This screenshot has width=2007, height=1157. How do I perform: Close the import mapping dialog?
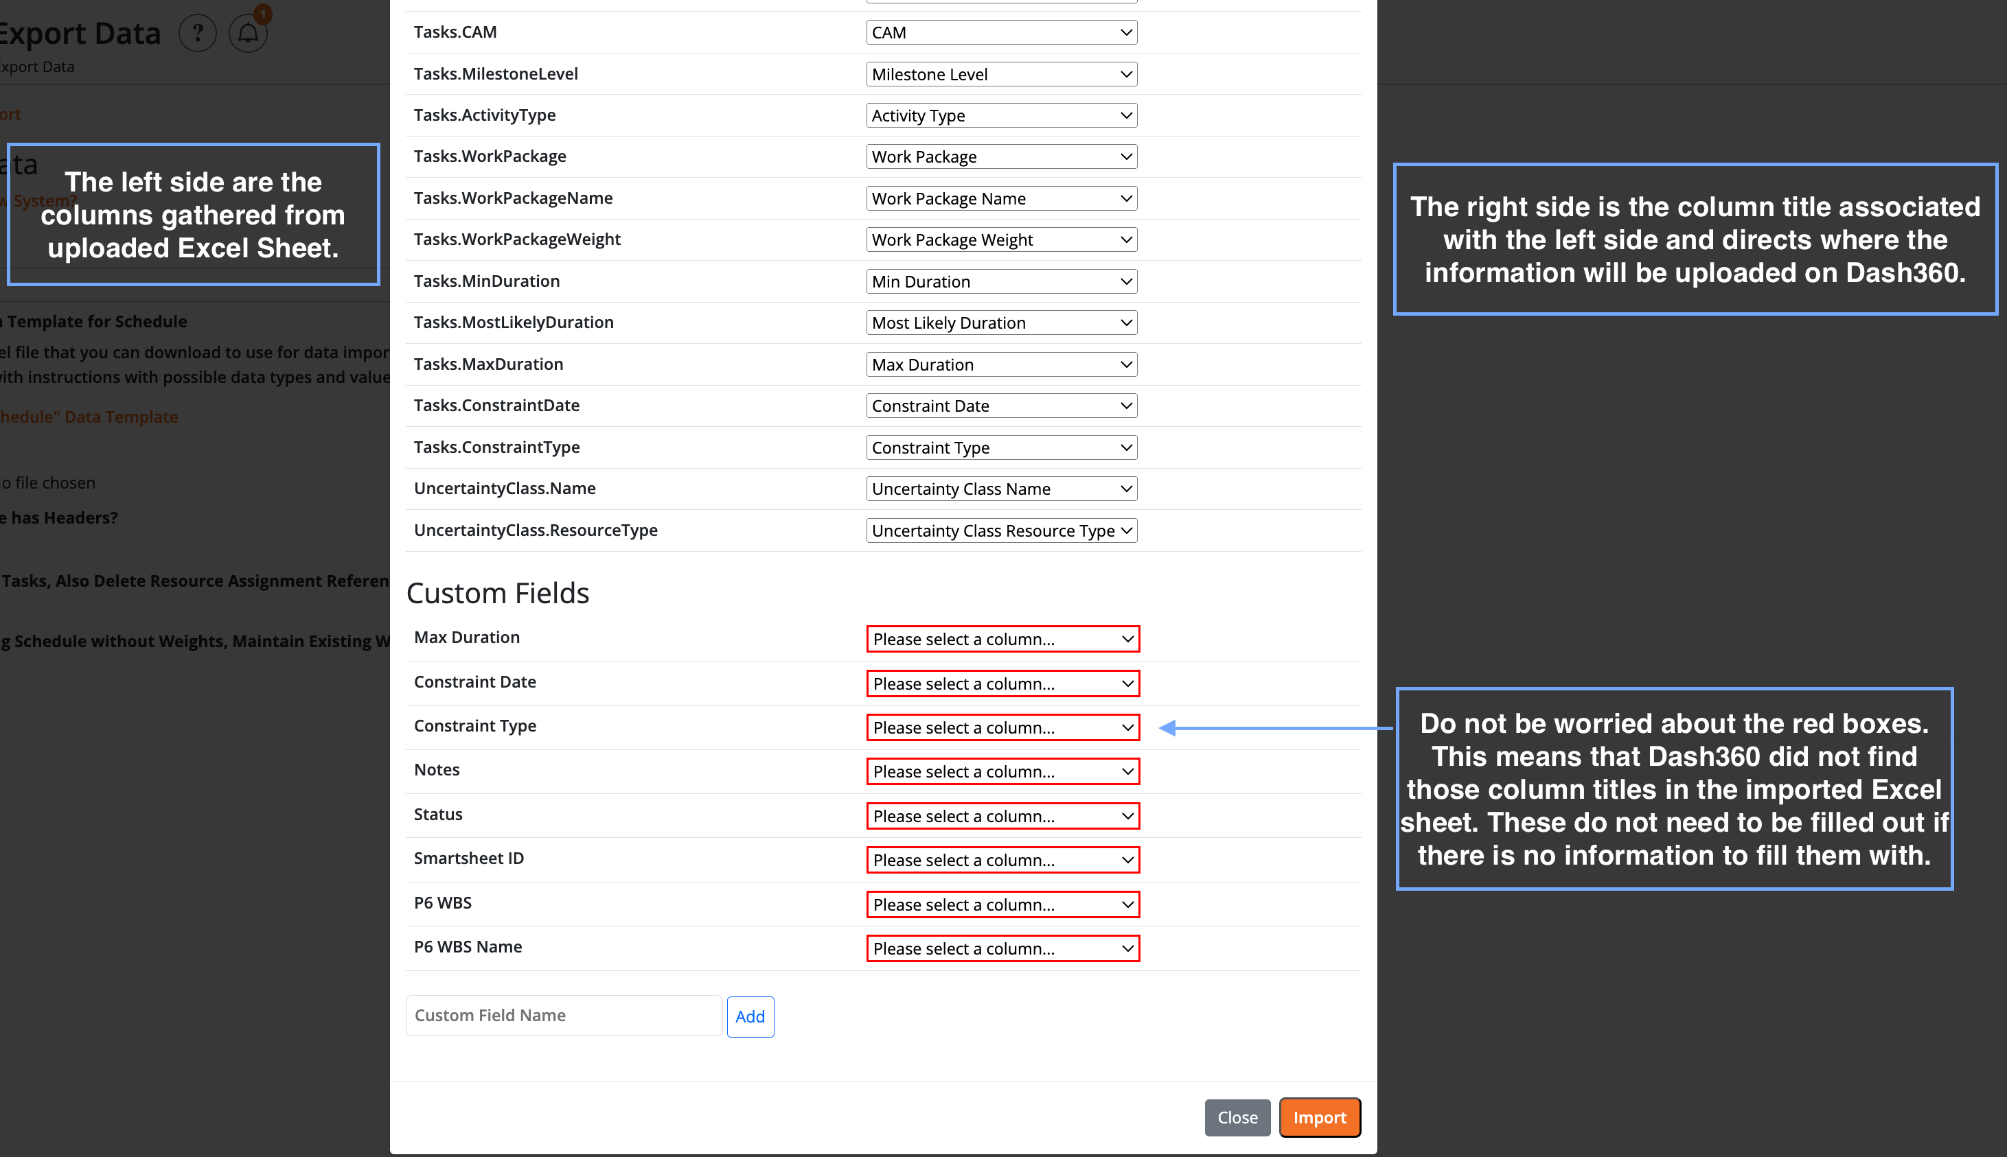coord(1237,1117)
